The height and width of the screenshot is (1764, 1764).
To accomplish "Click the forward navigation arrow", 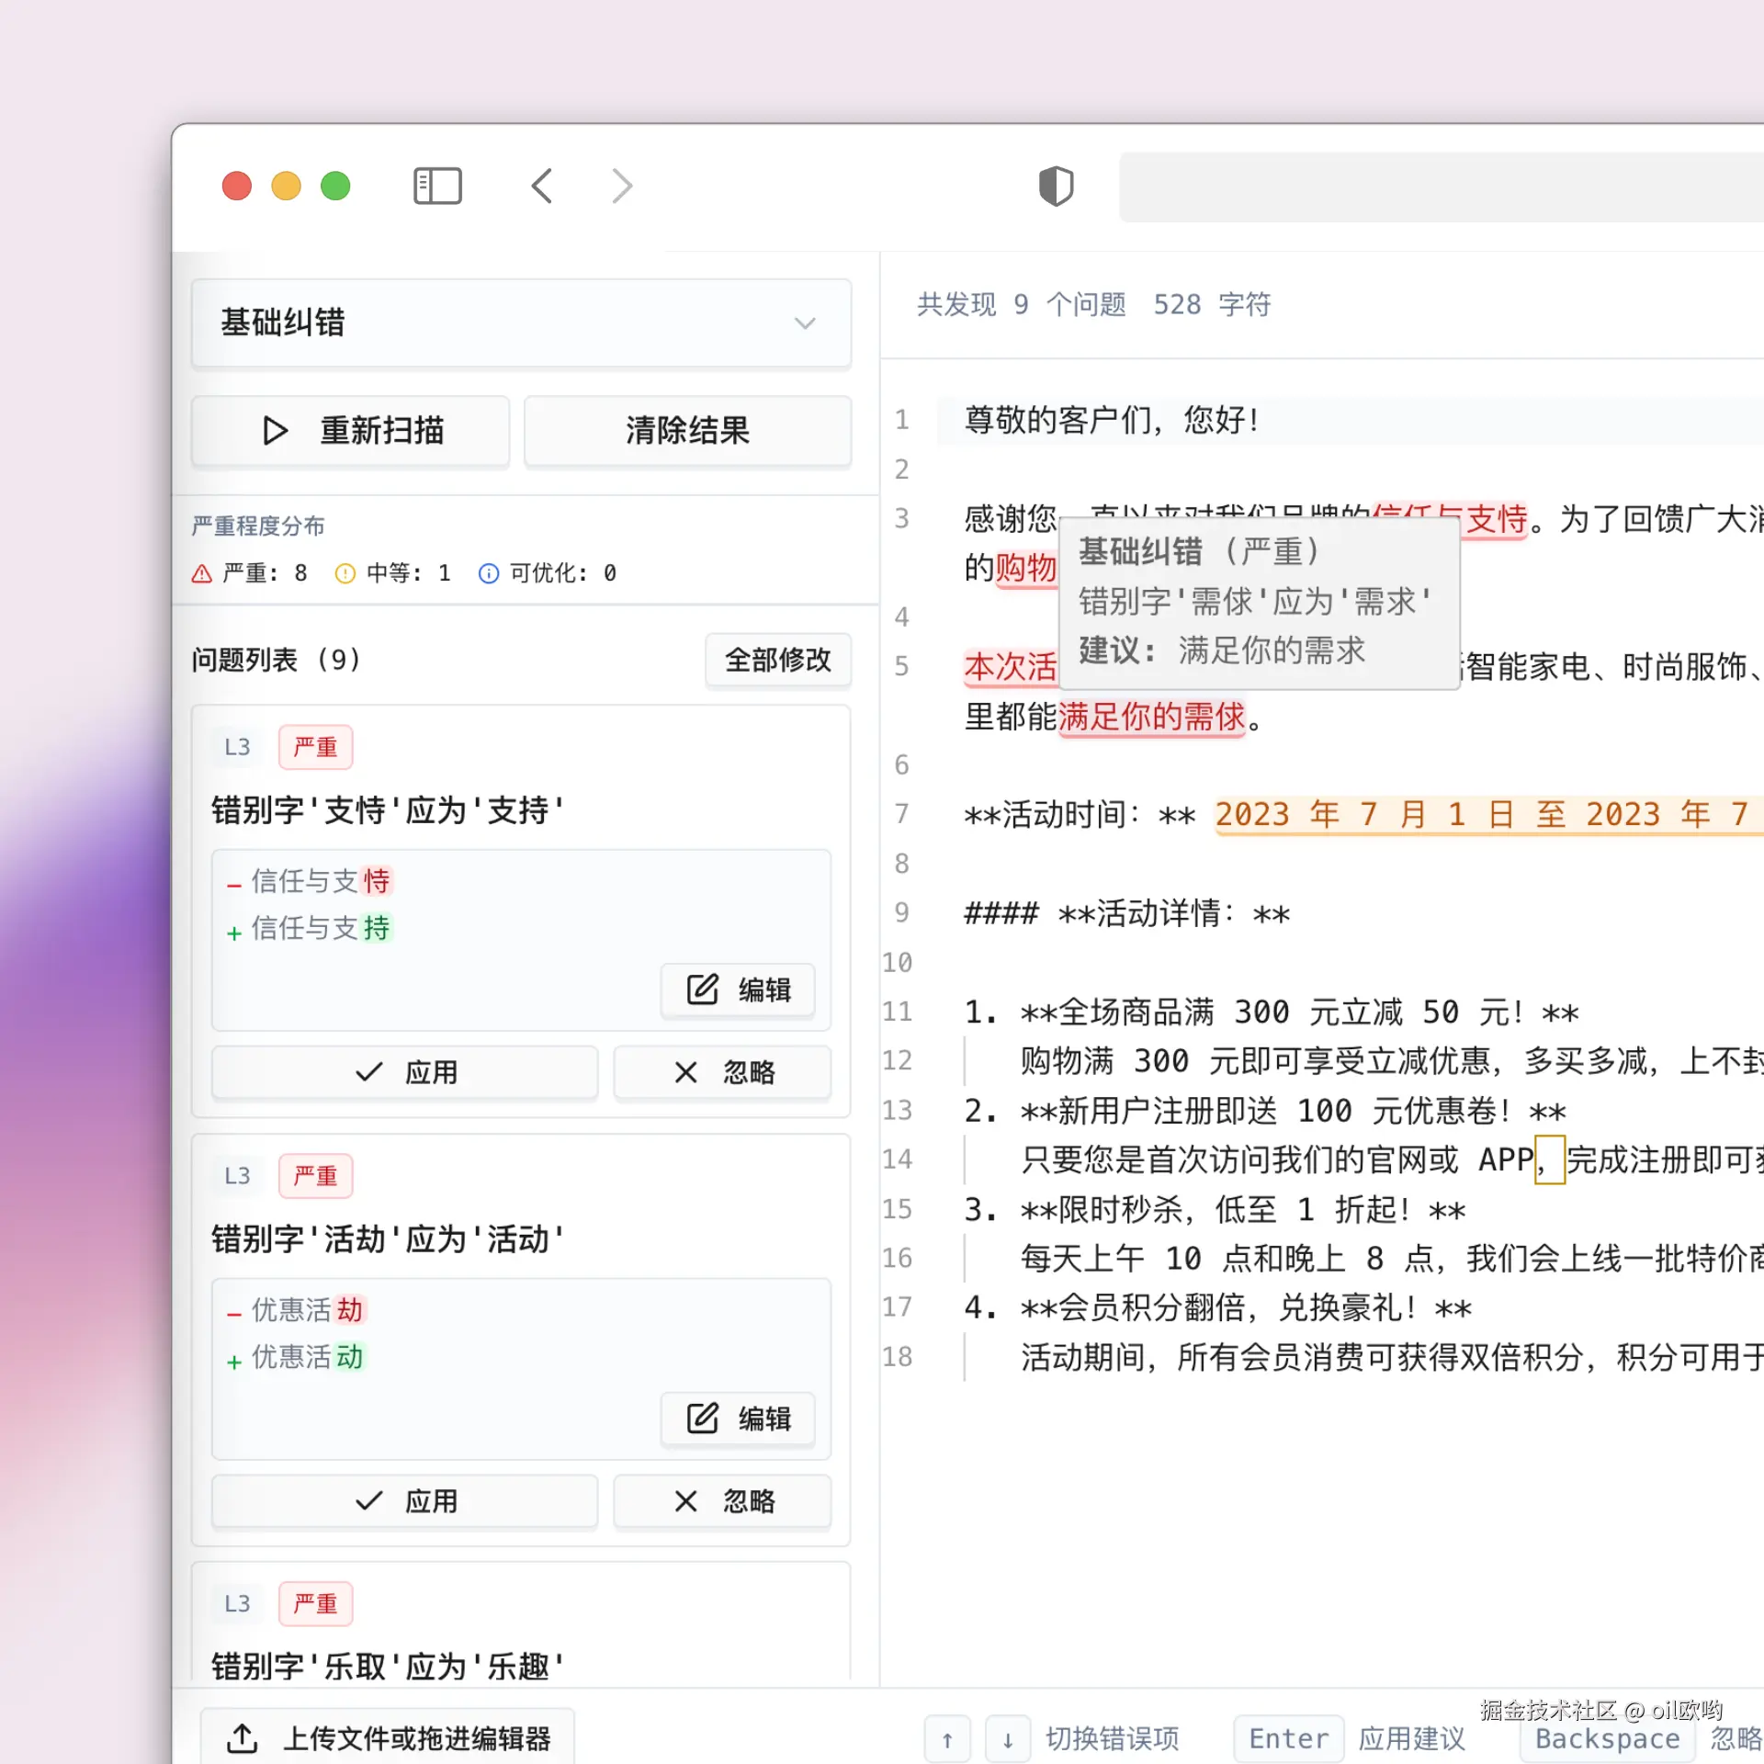I will point(622,187).
